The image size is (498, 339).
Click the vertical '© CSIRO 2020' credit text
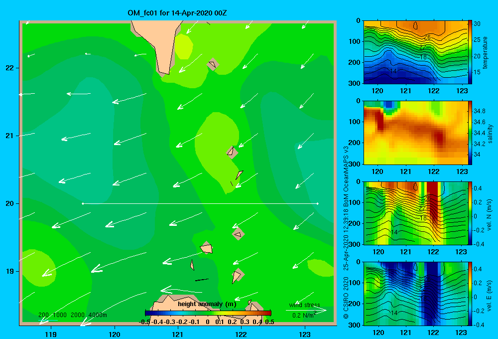coord(346,298)
